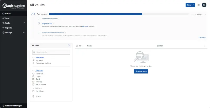
Task: Click the filters help question icon
Action: click(69, 45)
